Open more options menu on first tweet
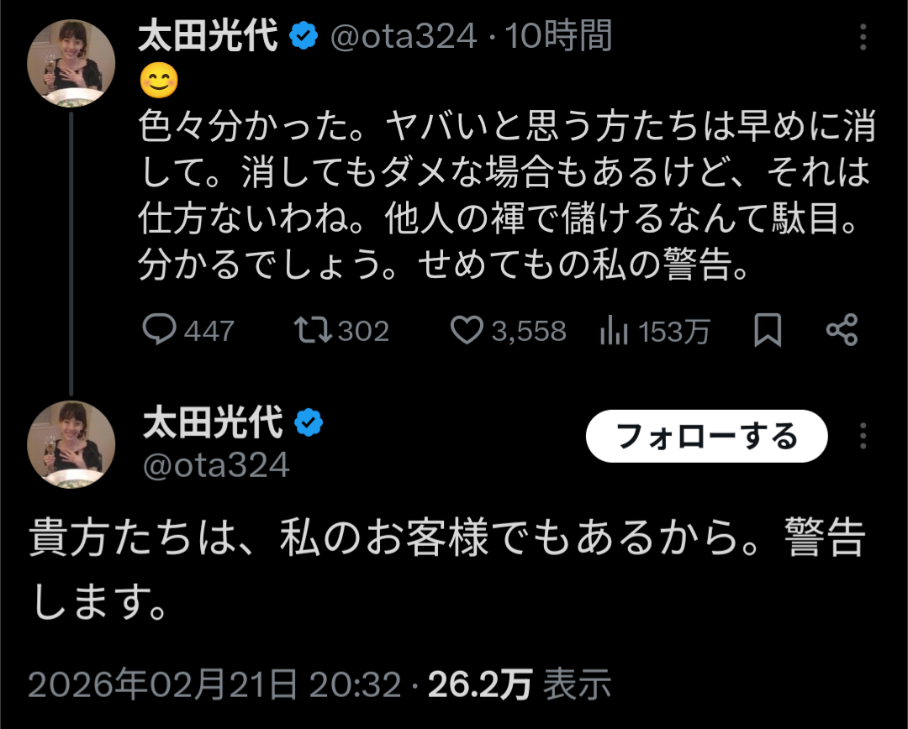 [x=863, y=38]
